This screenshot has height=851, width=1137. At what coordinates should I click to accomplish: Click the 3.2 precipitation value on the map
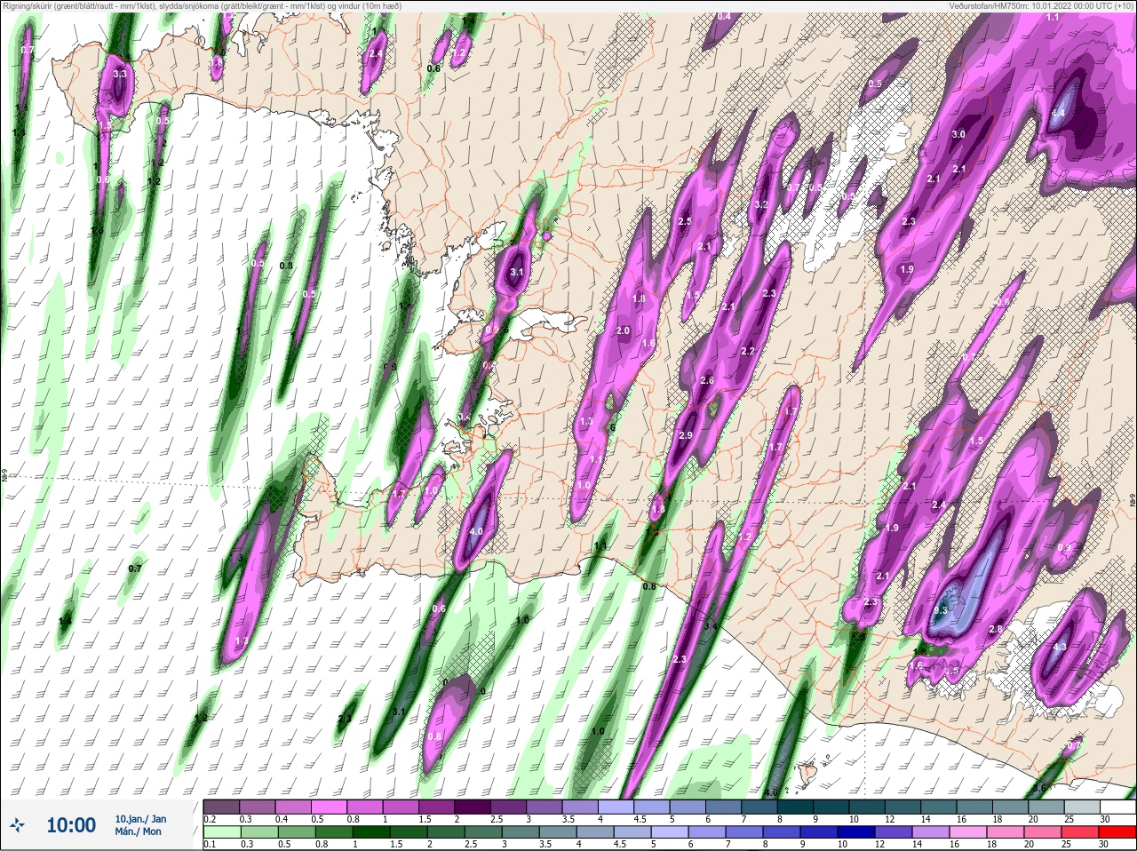(760, 204)
